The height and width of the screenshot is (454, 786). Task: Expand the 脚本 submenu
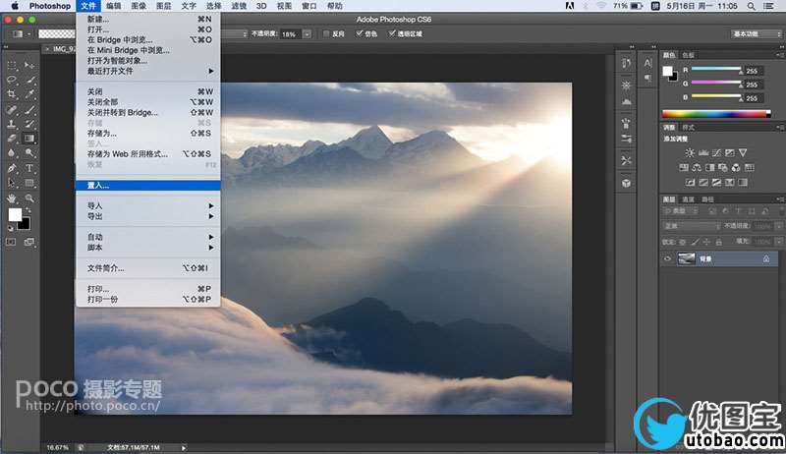click(148, 248)
